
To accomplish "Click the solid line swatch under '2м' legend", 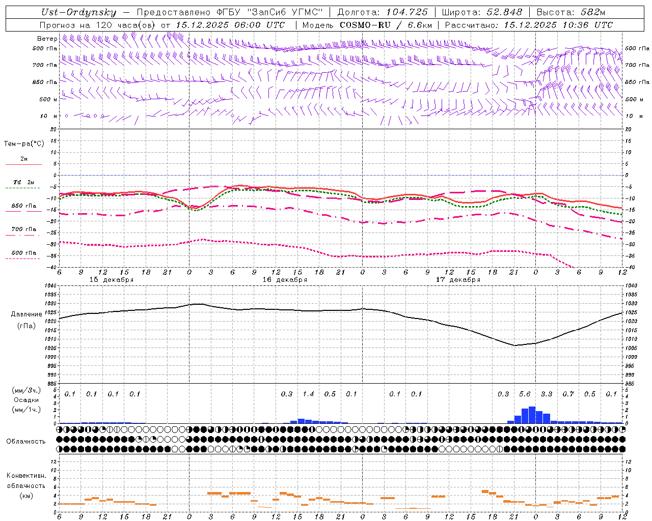I will pyautogui.click(x=23, y=165).
